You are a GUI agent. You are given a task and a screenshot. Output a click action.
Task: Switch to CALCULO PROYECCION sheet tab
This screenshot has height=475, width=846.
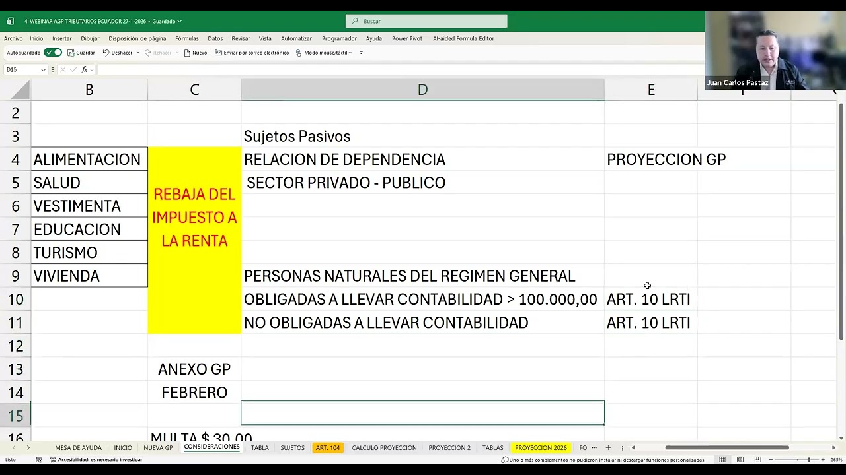pos(384,447)
